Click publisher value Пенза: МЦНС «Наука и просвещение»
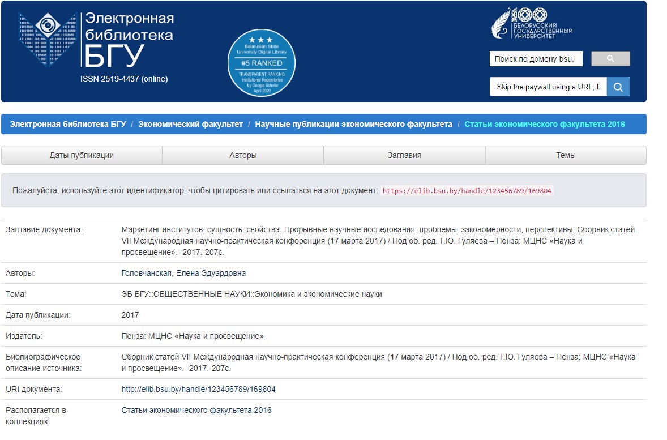The height and width of the screenshot is (440, 667). [x=193, y=336]
